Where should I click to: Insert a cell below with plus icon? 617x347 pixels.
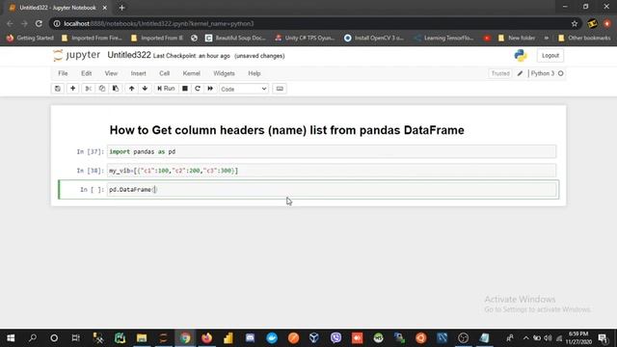coord(73,89)
